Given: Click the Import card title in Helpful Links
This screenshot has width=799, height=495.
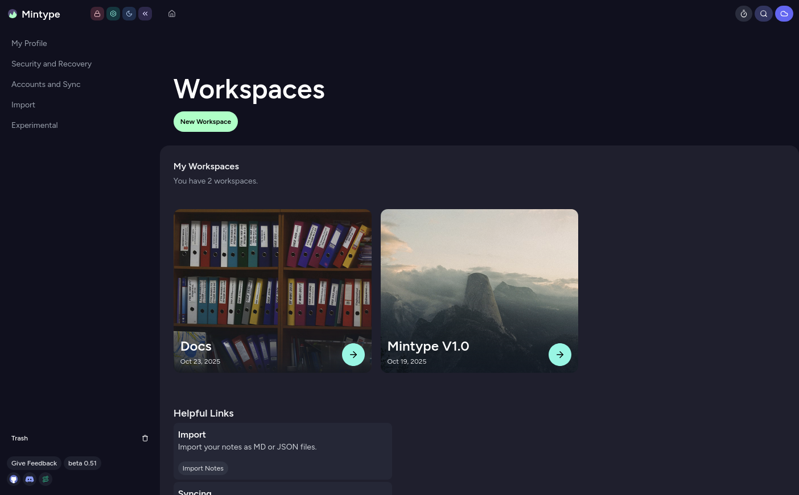Looking at the screenshot, I should [192, 435].
